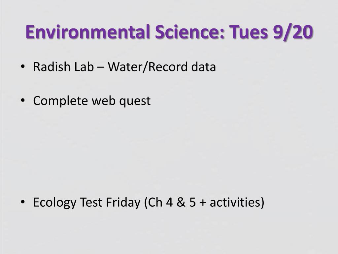Click the bullet marker before Ecology Test
This screenshot has height=254, width=338.
(x=23, y=202)
